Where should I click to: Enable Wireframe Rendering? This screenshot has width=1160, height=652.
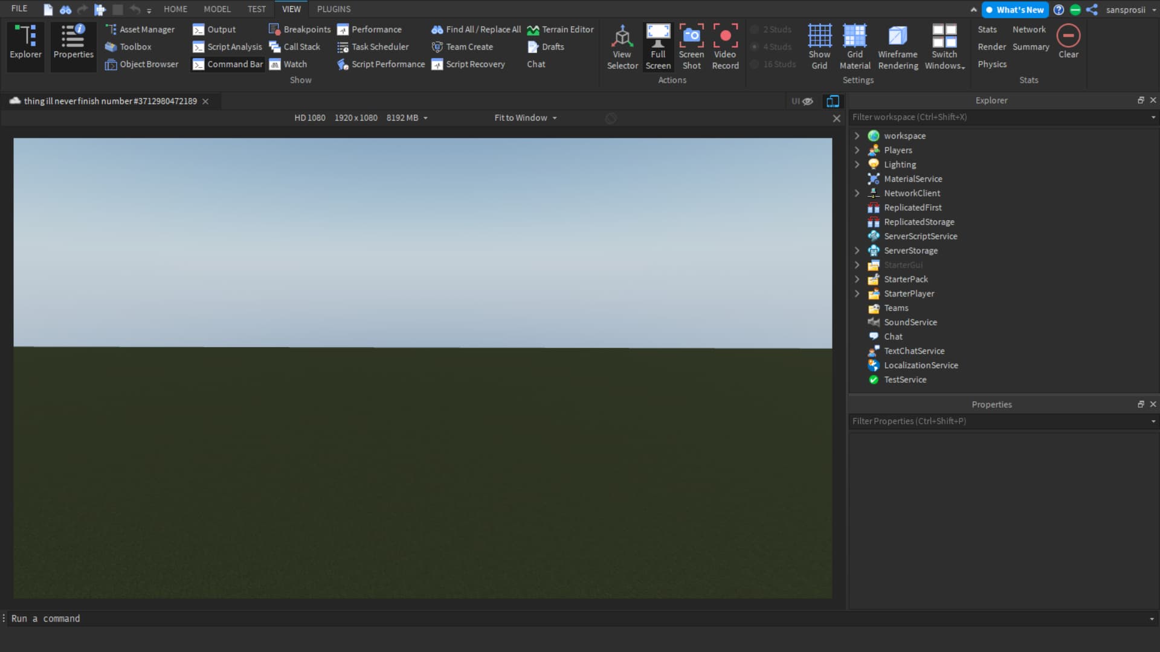[897, 46]
